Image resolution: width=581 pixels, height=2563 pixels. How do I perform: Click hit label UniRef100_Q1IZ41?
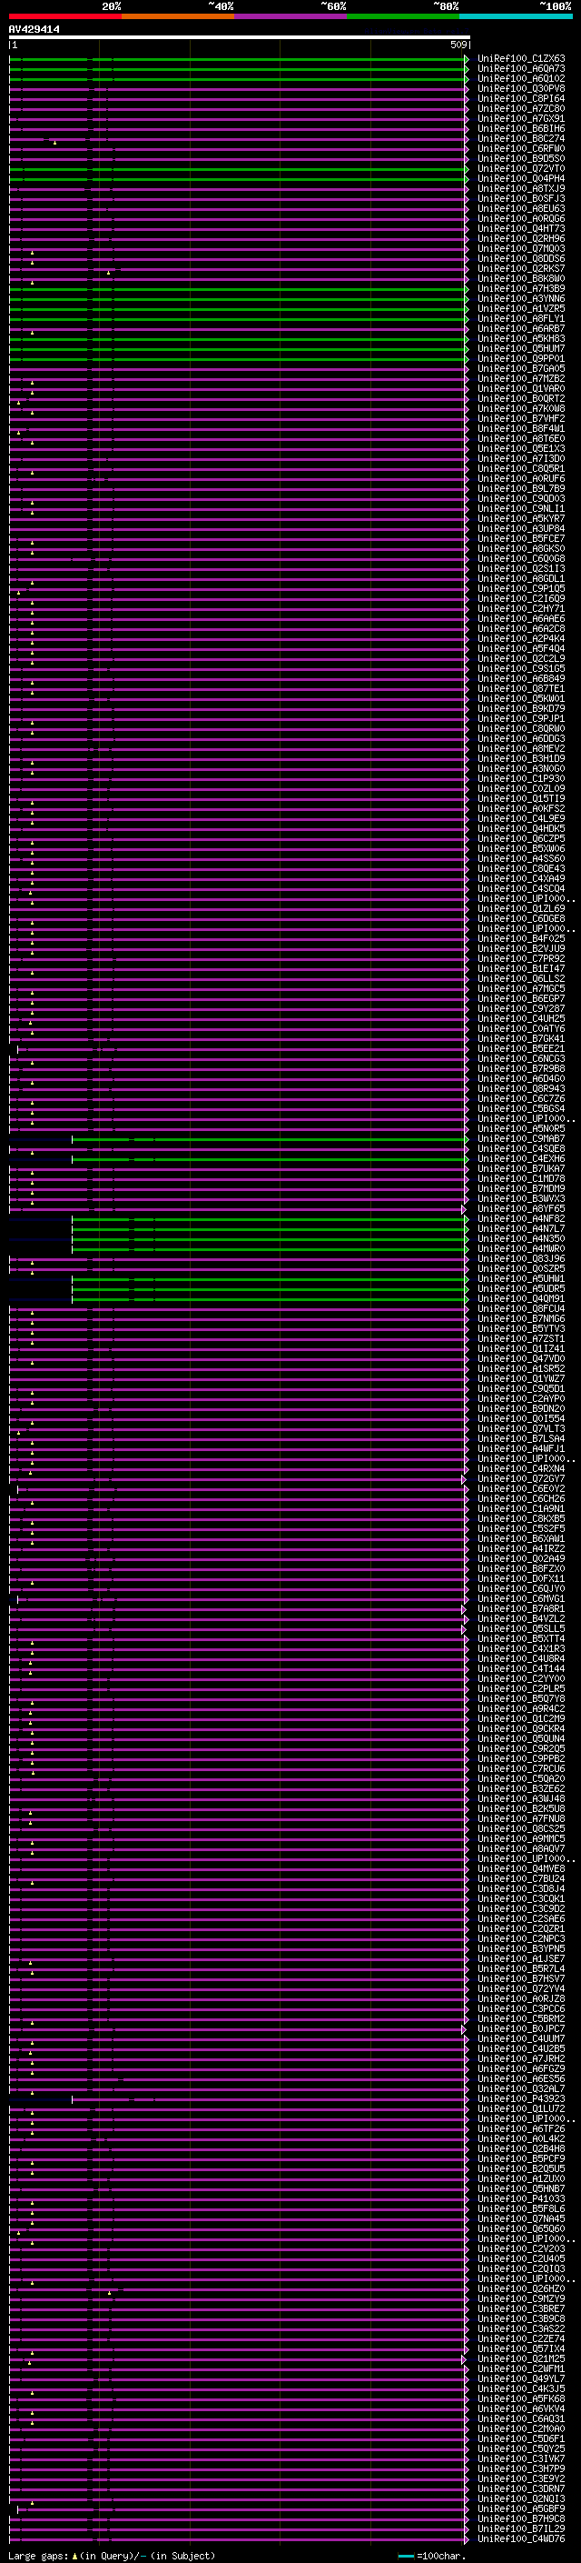coord(521,1349)
